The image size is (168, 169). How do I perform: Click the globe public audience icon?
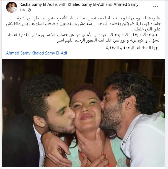(29, 10)
